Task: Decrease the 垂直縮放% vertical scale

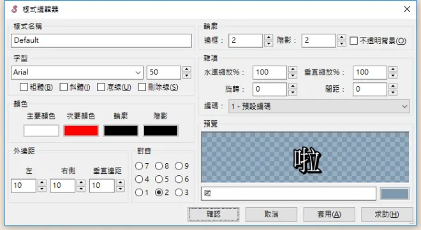Action: 393,76
